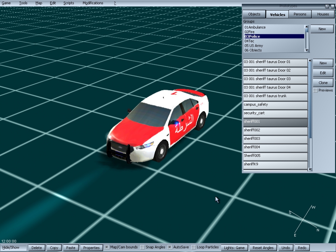Screen dimensions: 336x252
Task: Select 03 001 sheriff taurus Door 01
Action: 276,62
